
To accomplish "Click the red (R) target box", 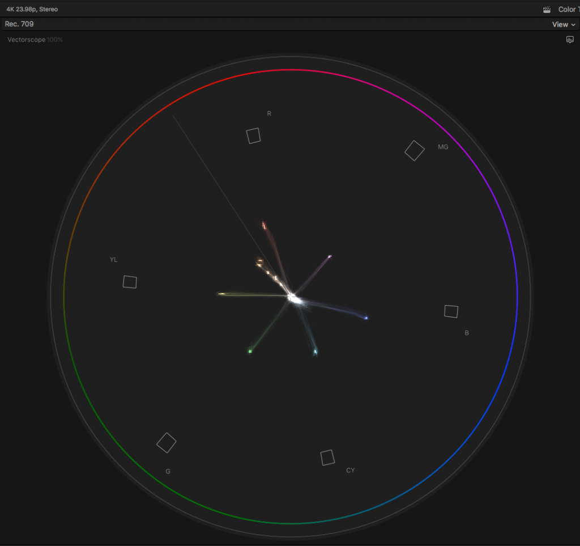I will click(x=253, y=136).
